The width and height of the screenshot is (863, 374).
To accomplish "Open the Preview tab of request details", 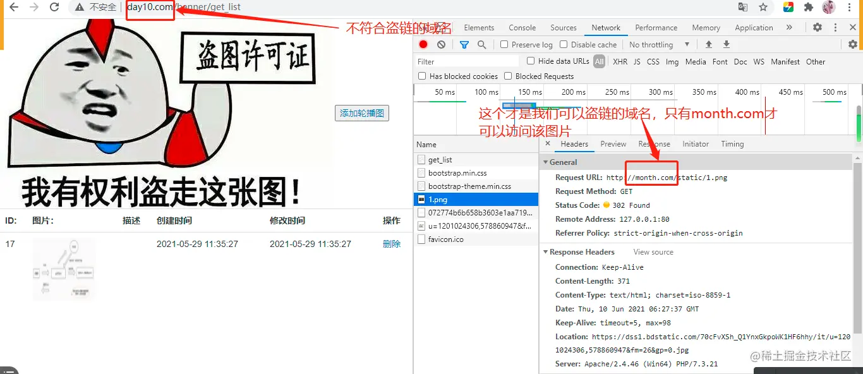I will [613, 144].
